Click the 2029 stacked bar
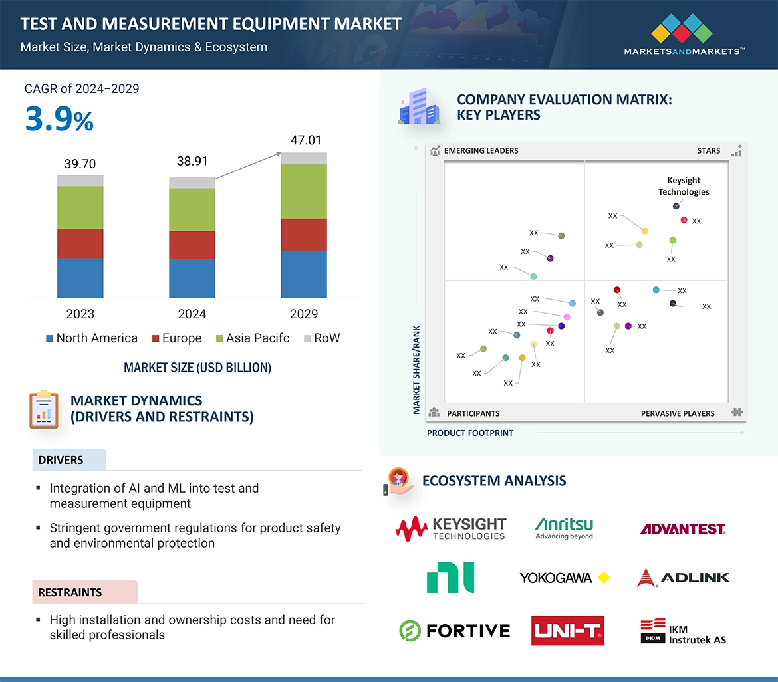 coord(304,225)
